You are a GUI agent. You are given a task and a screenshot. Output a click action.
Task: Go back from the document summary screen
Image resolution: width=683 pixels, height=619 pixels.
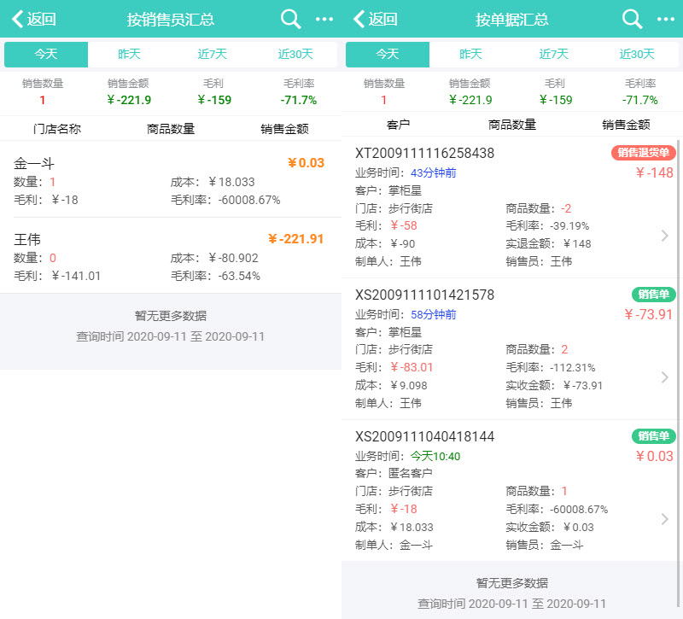376,19
